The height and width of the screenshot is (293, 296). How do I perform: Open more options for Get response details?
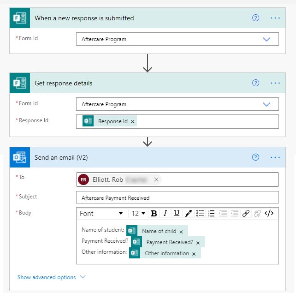tap(275, 83)
